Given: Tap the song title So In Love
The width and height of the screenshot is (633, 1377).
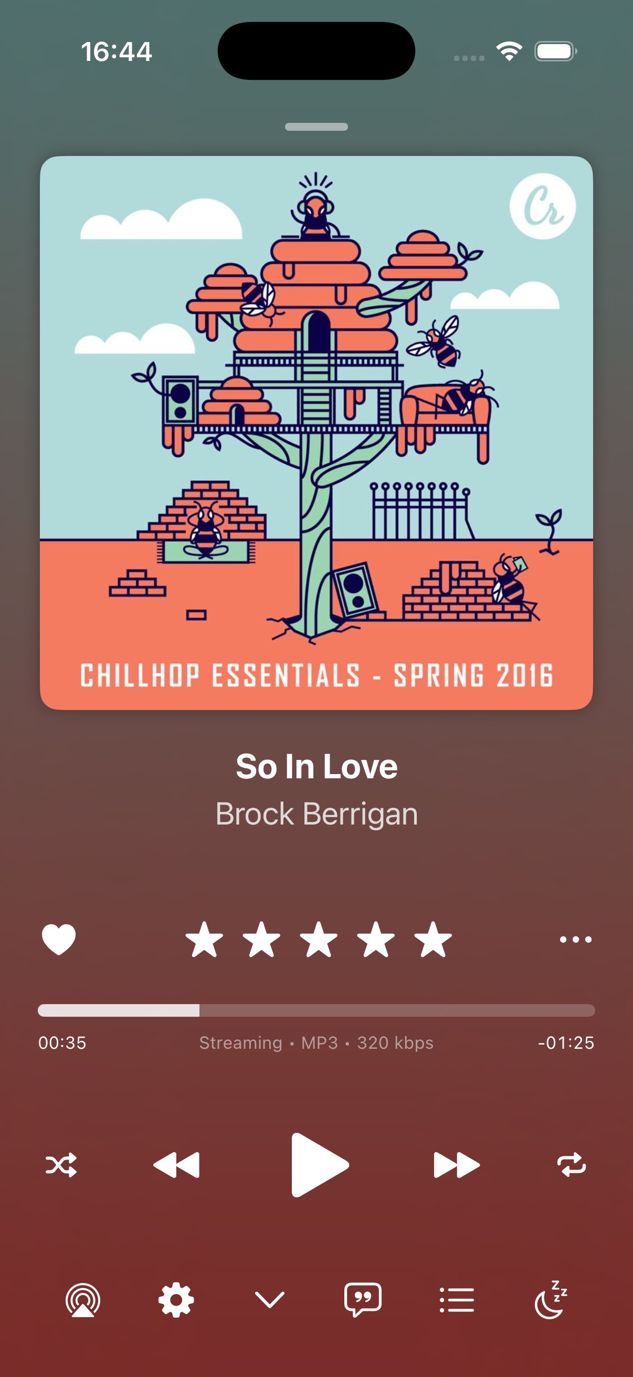Looking at the screenshot, I should pyautogui.click(x=316, y=767).
